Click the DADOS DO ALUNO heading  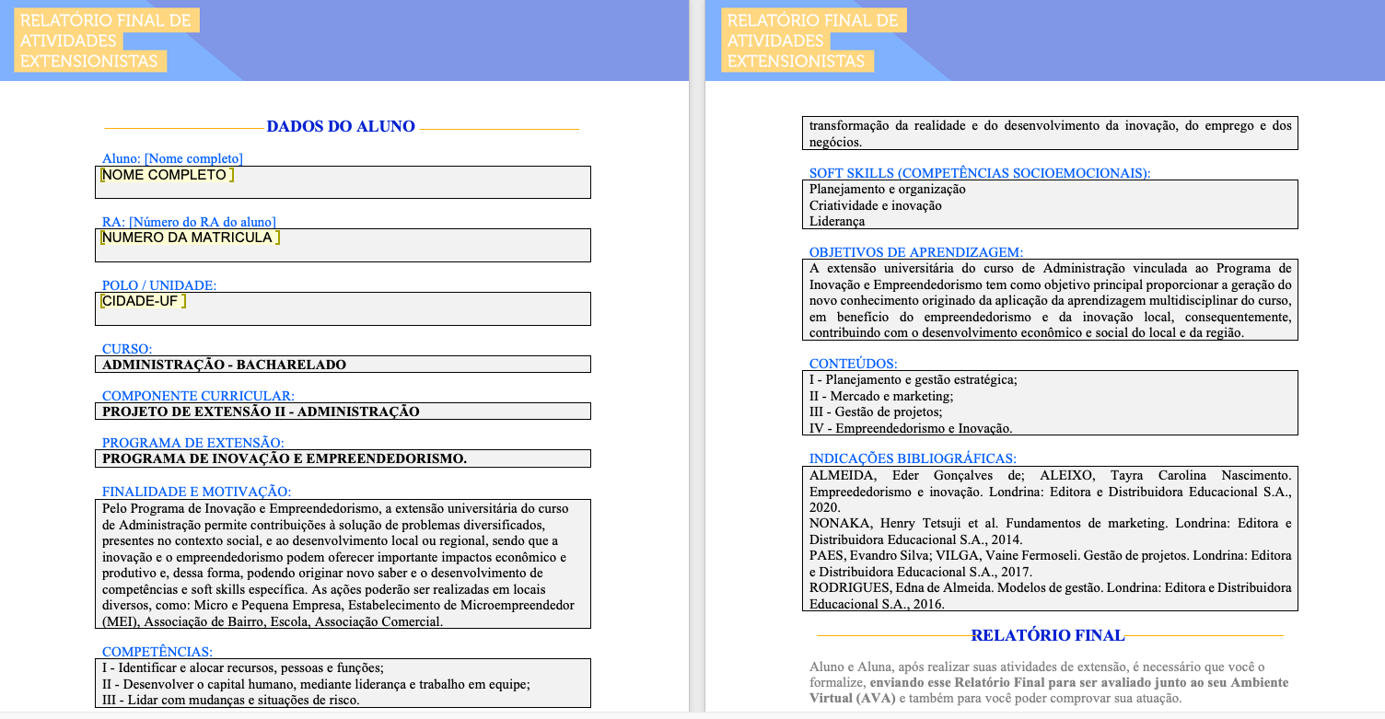tap(341, 127)
